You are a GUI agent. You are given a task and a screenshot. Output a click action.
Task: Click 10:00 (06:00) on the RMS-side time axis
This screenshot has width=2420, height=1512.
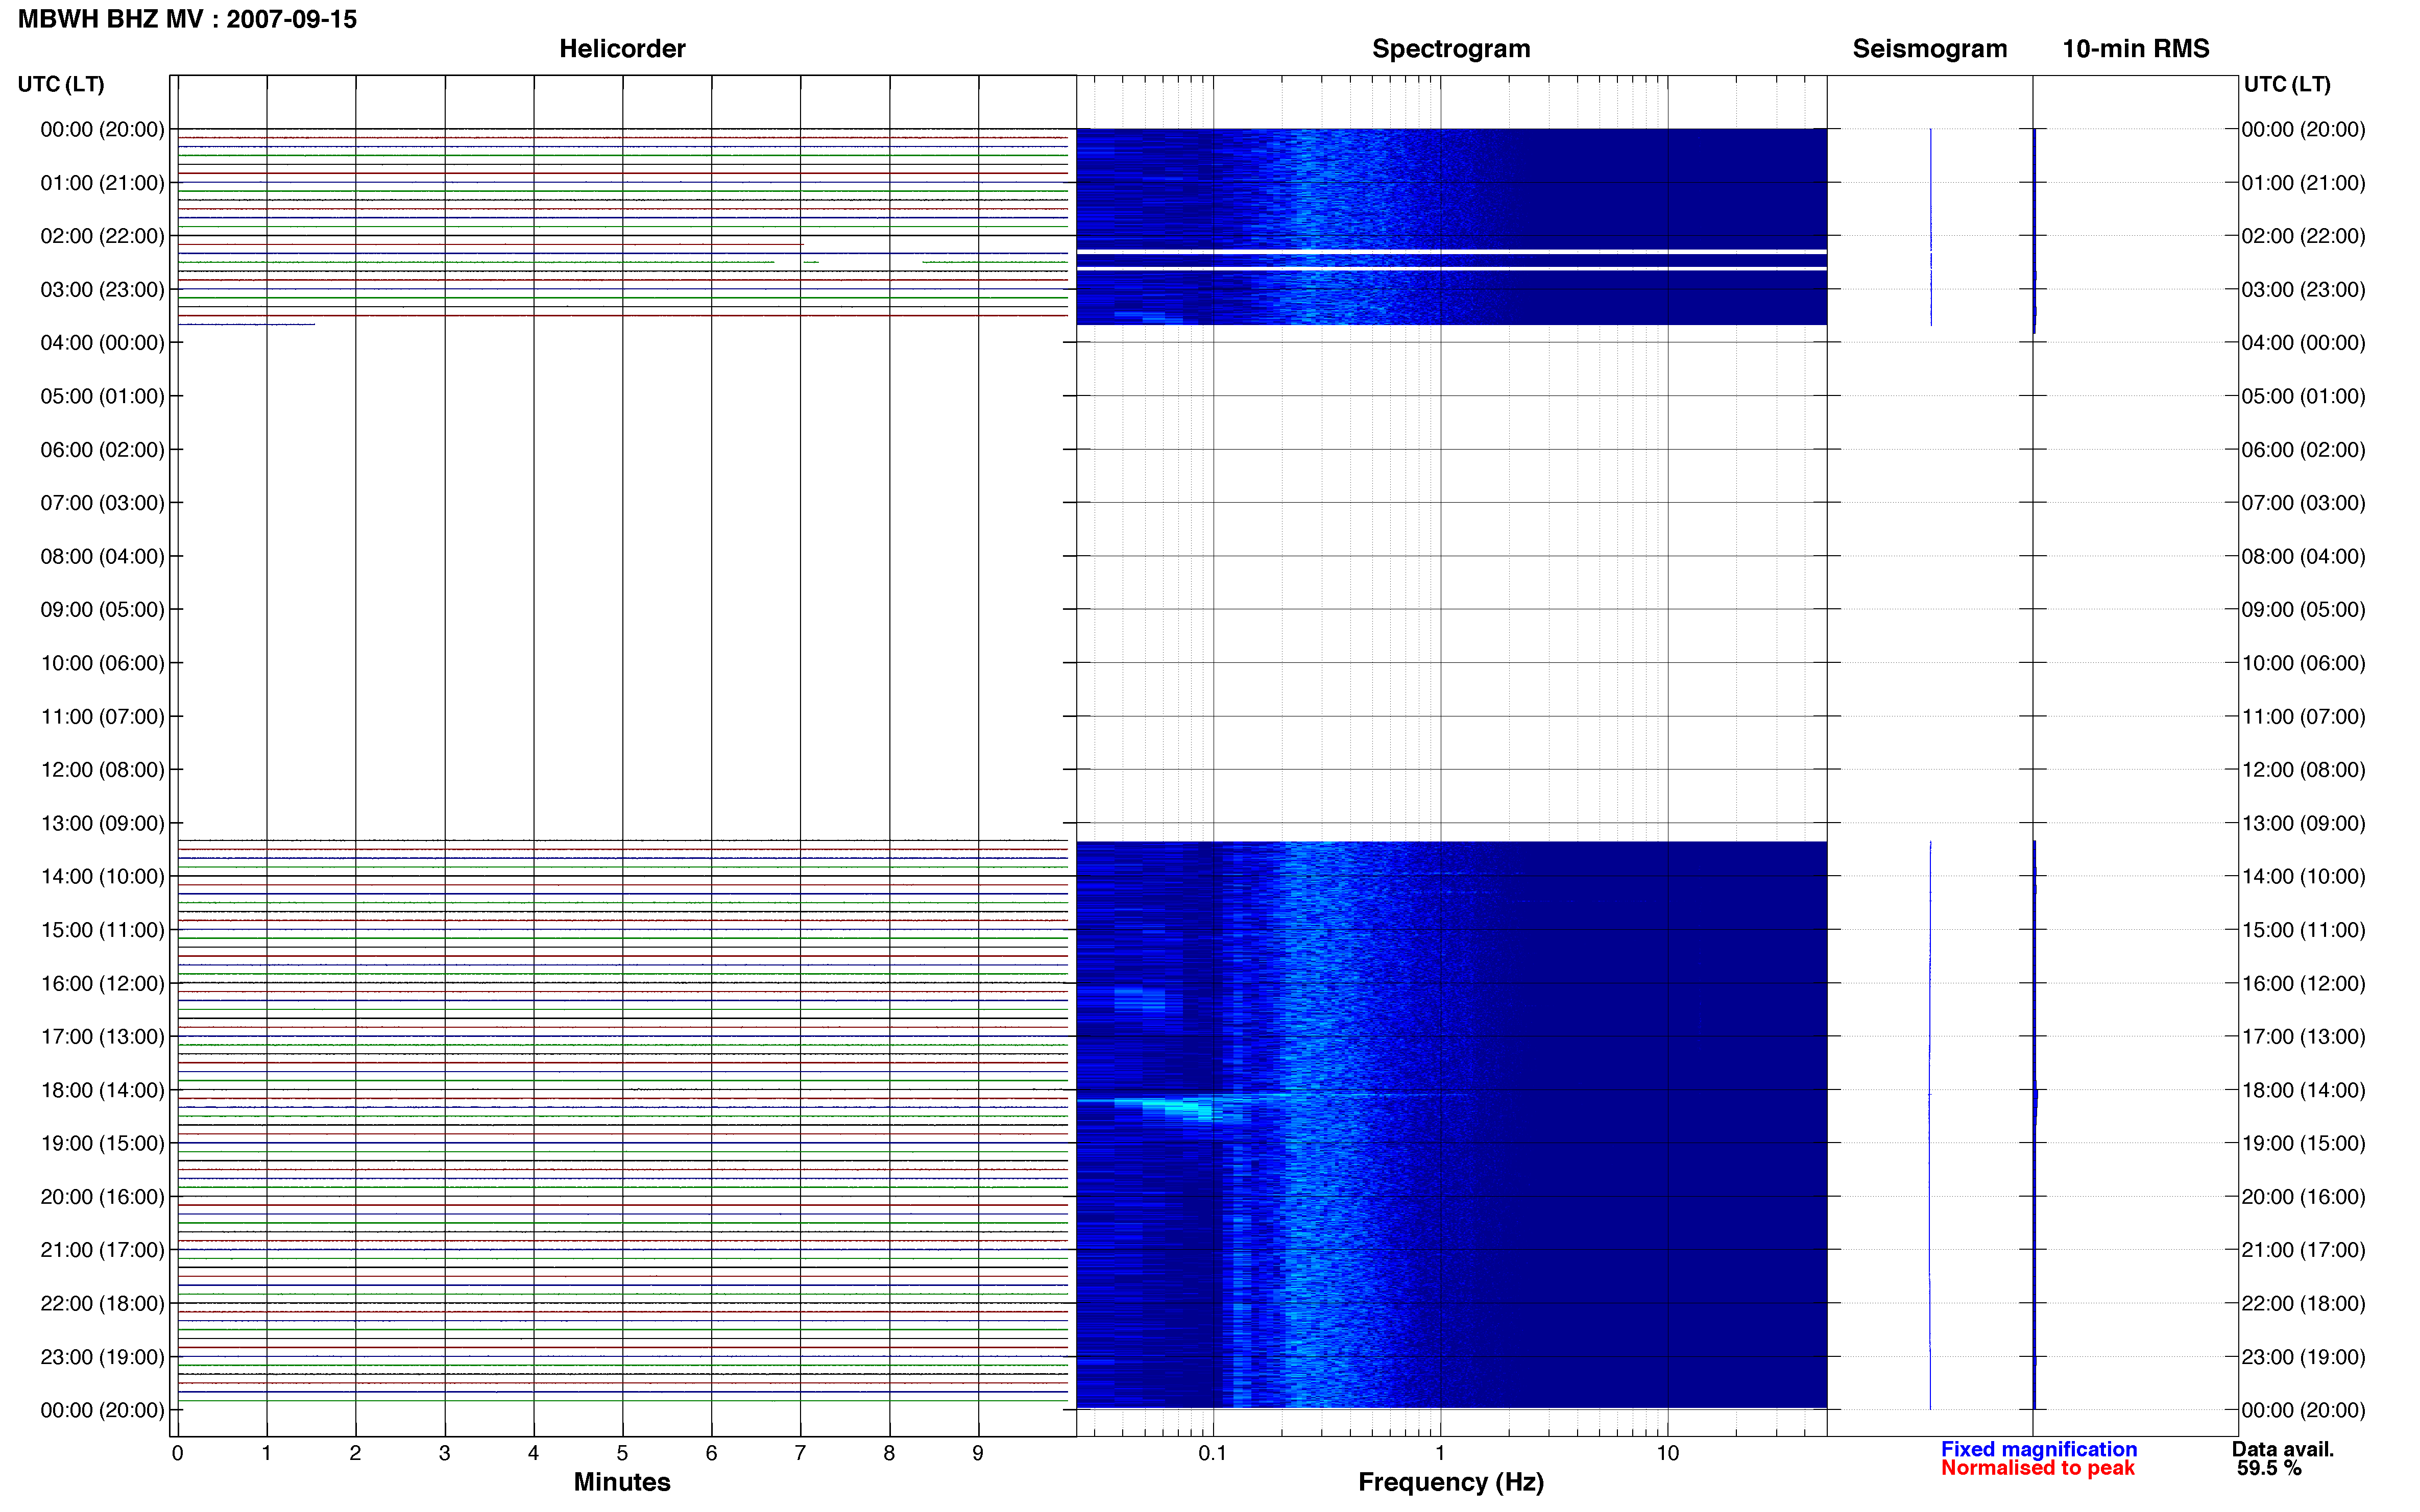tap(2303, 663)
